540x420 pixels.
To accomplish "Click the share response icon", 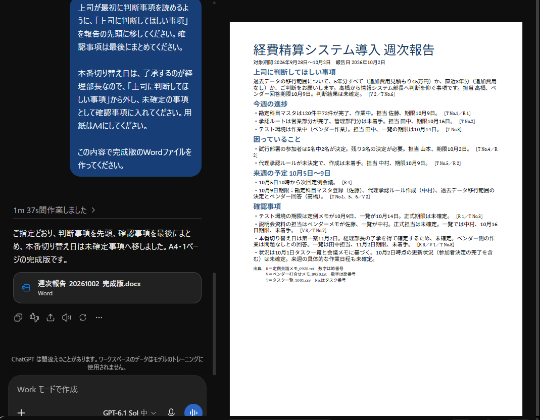I will pyautogui.click(x=51, y=318).
